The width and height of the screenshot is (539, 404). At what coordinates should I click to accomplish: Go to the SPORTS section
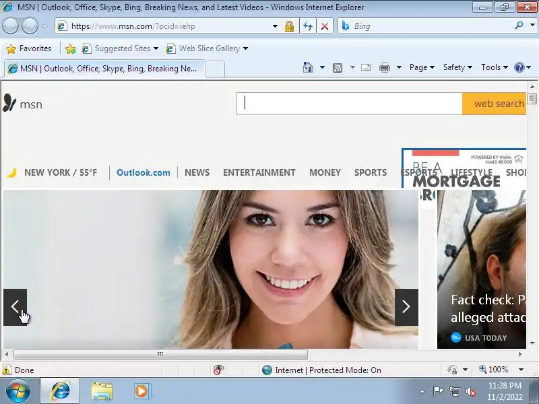371,172
